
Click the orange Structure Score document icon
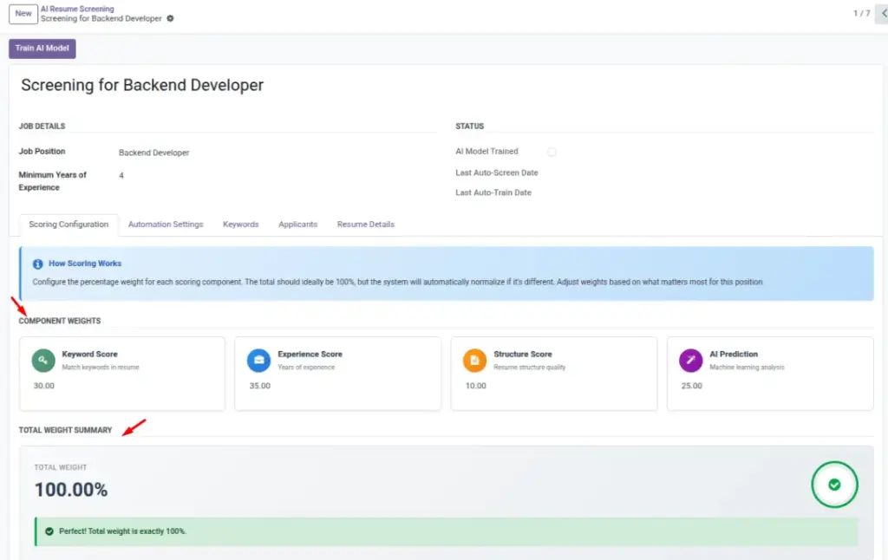[x=474, y=361]
